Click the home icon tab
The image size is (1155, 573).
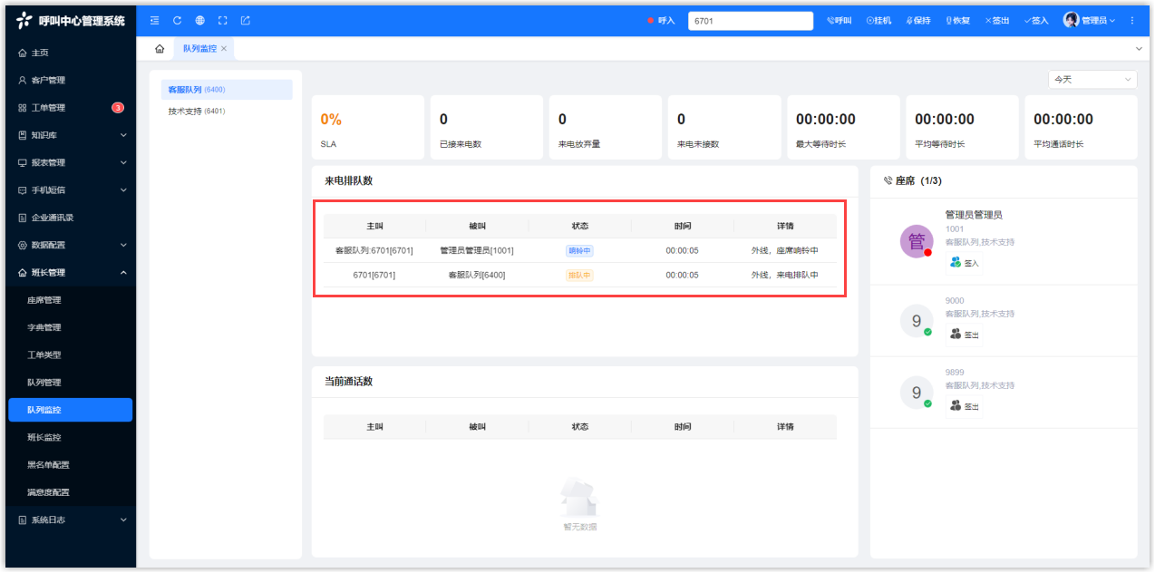pos(160,49)
